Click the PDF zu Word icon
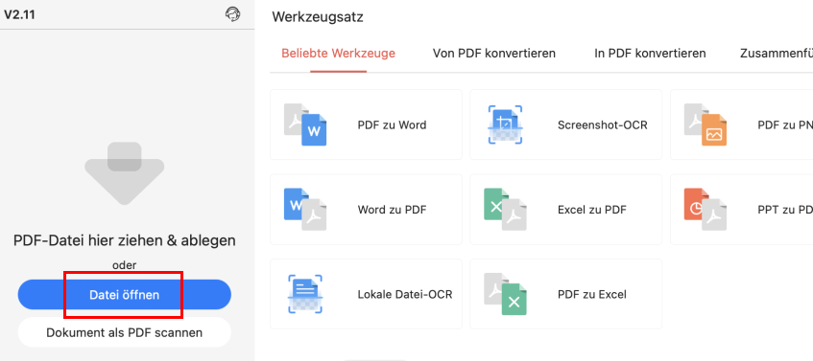 pyautogui.click(x=305, y=124)
